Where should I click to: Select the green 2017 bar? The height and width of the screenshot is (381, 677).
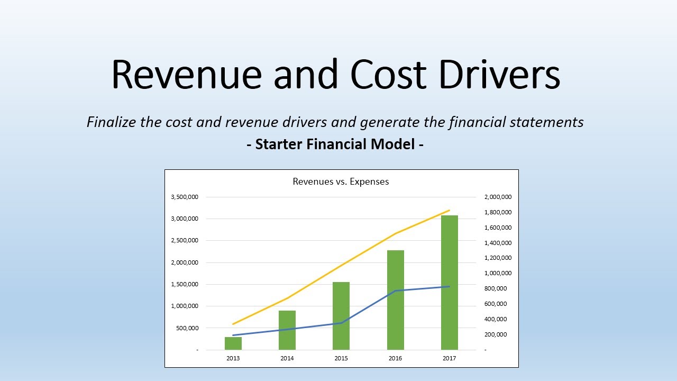tap(450, 283)
